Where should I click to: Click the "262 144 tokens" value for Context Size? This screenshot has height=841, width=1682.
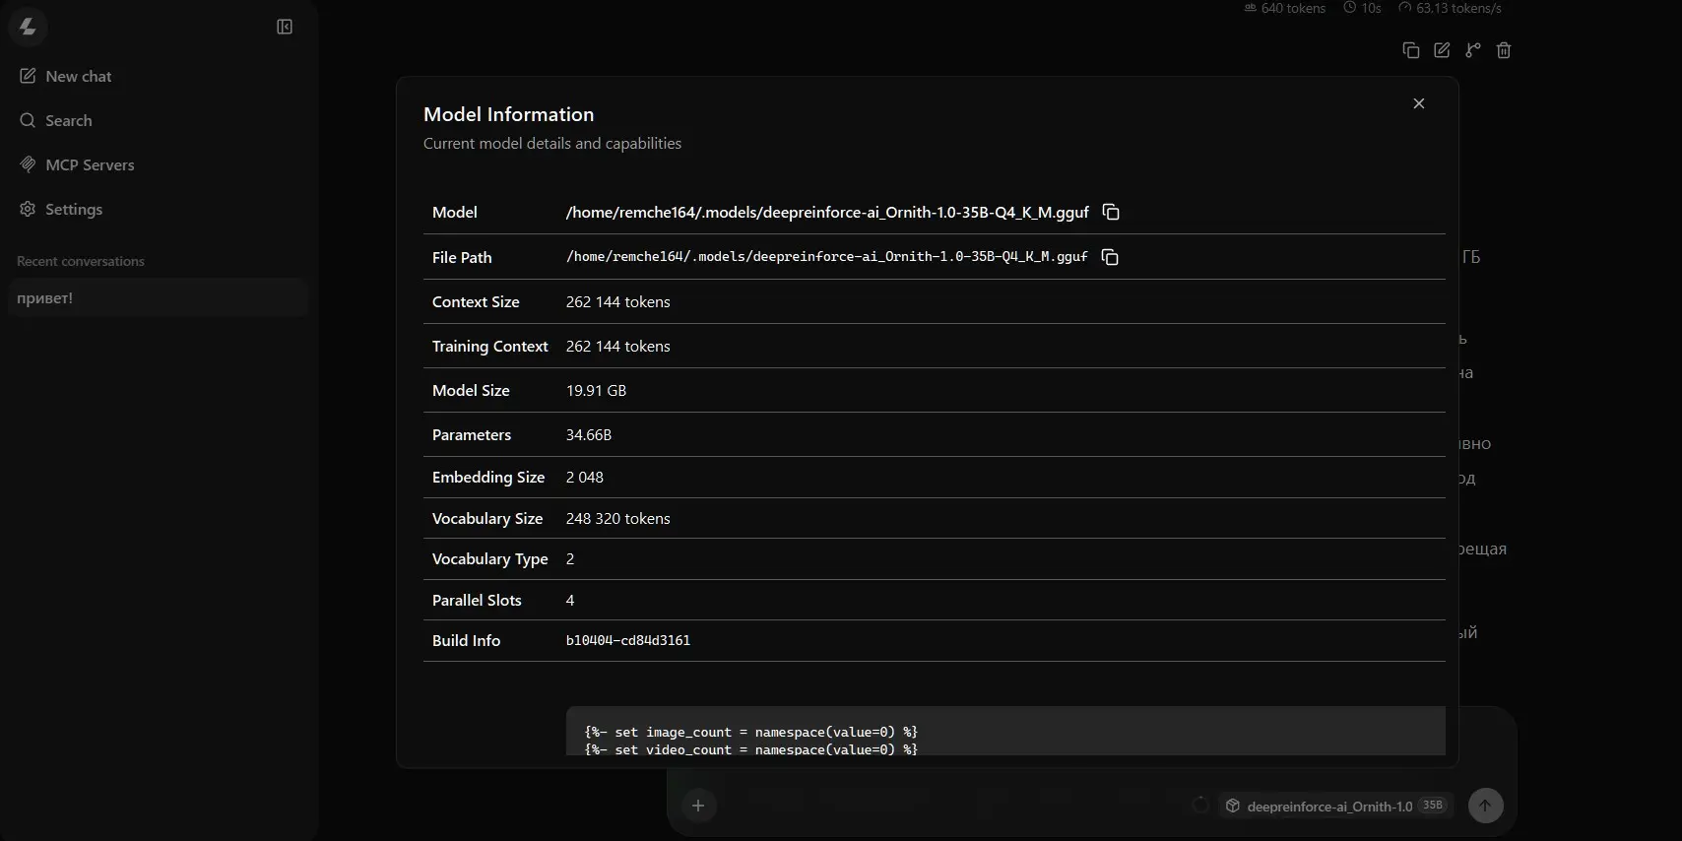tap(617, 301)
